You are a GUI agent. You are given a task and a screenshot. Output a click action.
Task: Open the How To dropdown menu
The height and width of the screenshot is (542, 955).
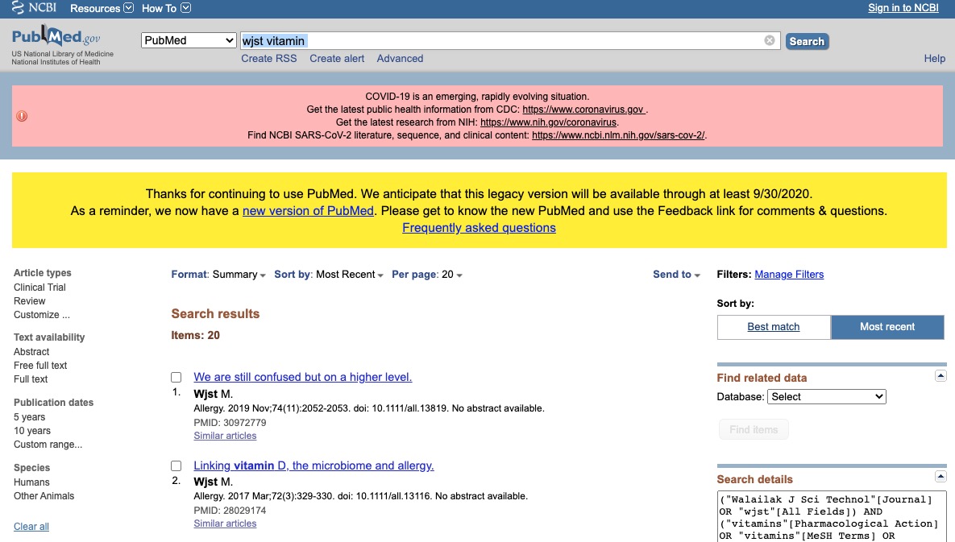click(166, 8)
